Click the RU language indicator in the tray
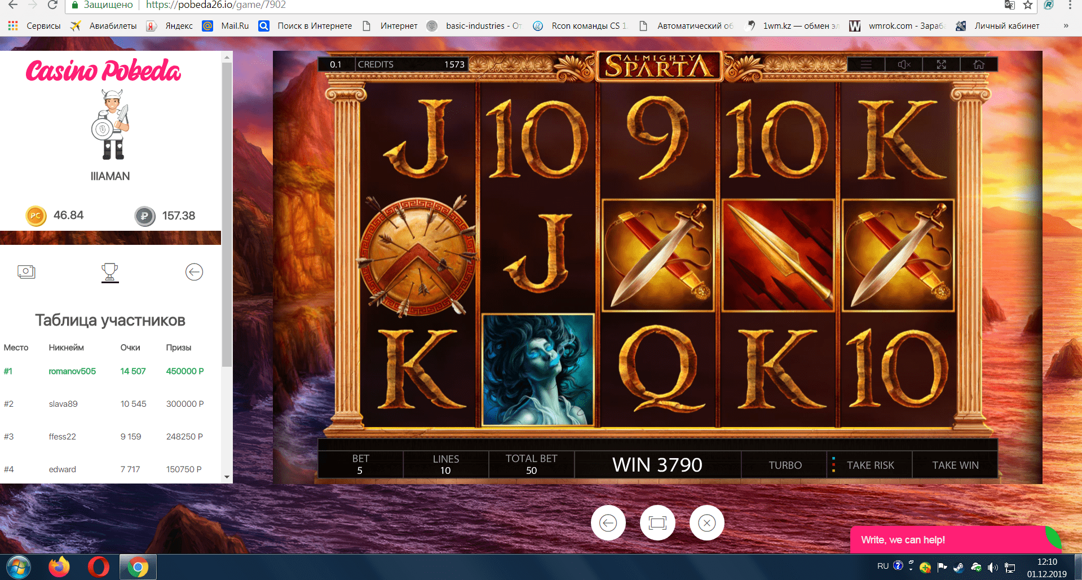The image size is (1082, 580). 883,566
